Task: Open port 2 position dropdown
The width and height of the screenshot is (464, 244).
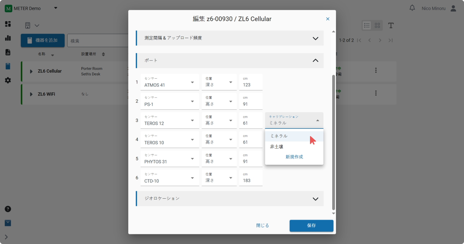Action: tap(219, 101)
